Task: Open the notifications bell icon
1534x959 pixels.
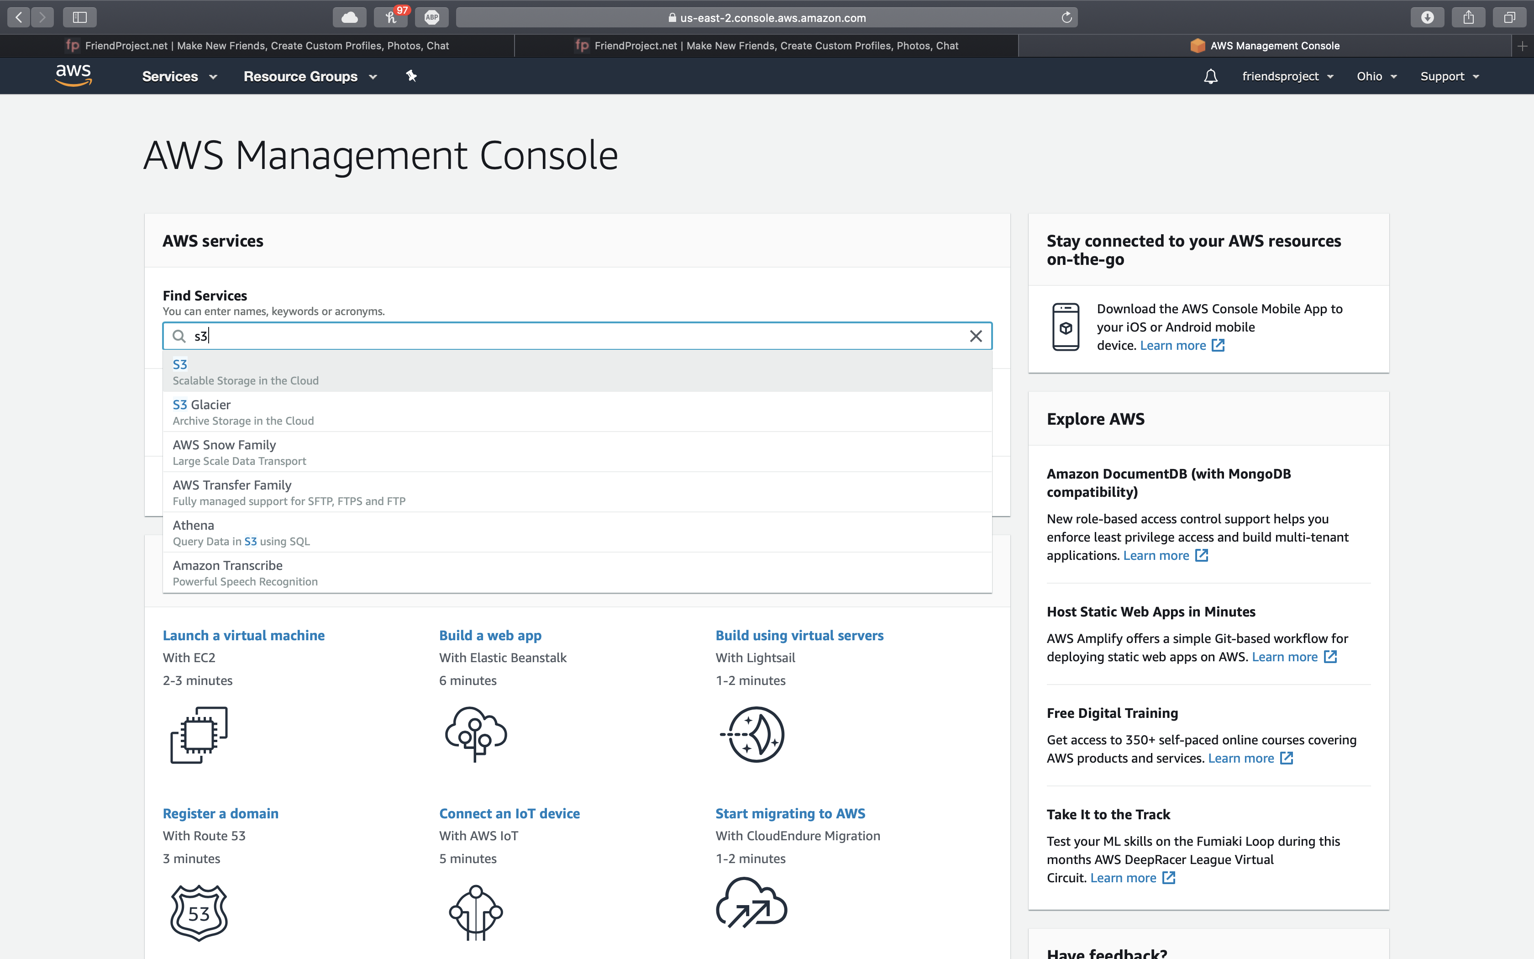Action: pos(1210,77)
